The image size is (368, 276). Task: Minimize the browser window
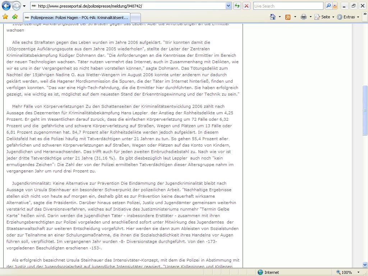coord(344,6)
